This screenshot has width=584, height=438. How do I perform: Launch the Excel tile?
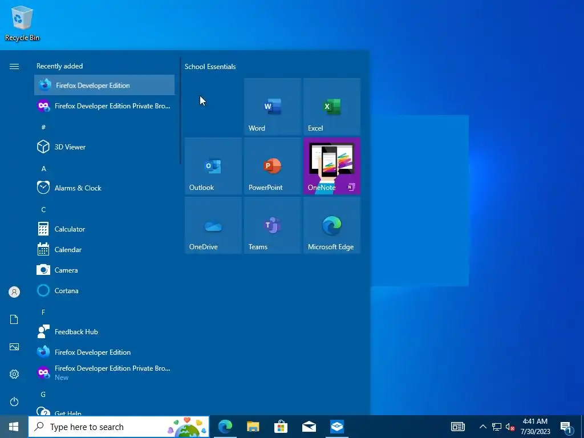(x=332, y=107)
